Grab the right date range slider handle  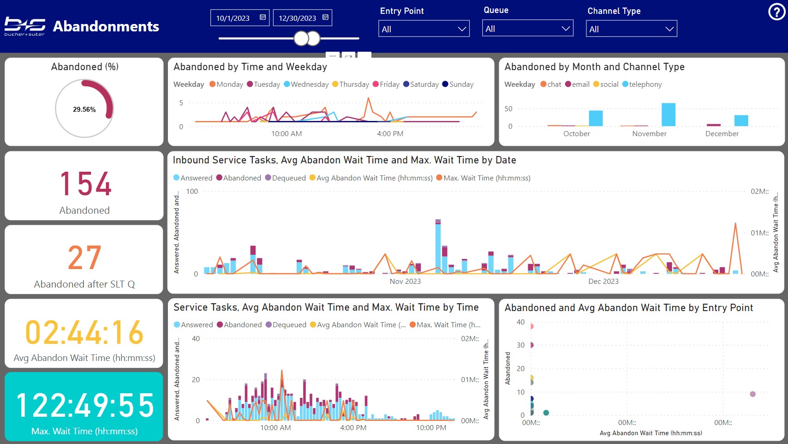point(313,38)
